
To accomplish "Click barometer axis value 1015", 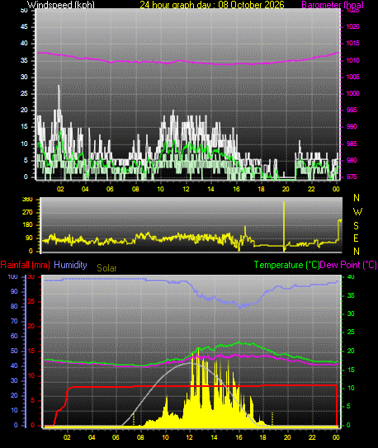I will coord(353,44).
